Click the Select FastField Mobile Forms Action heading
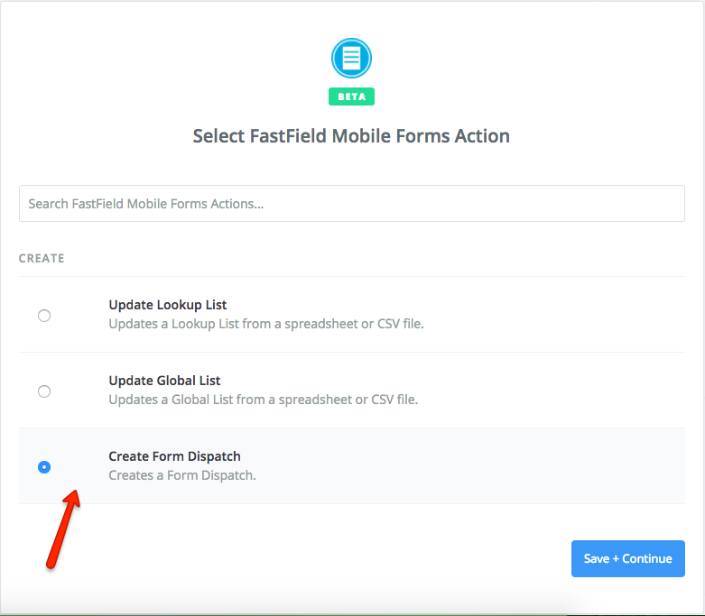 (x=351, y=136)
